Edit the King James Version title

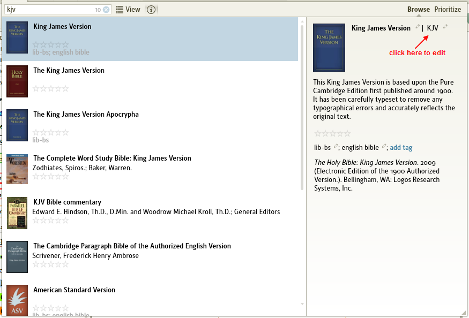coord(417,27)
